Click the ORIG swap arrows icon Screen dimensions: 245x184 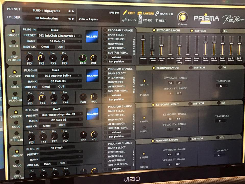click(x=124, y=20)
